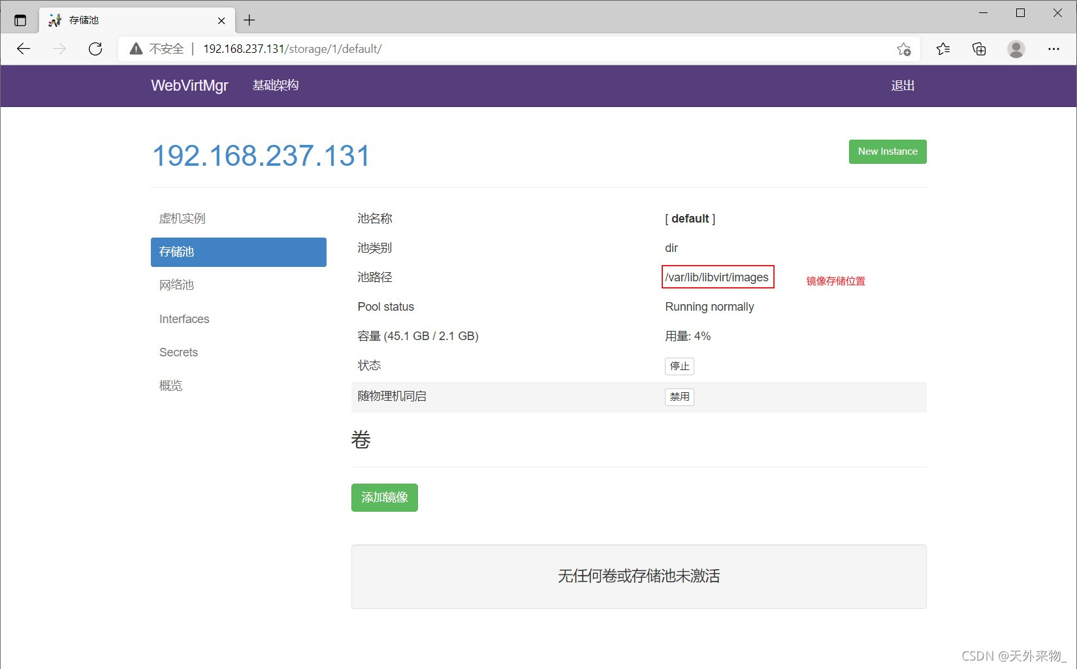Click the not-secure warning icon
The width and height of the screenshot is (1077, 669).
coord(136,49)
